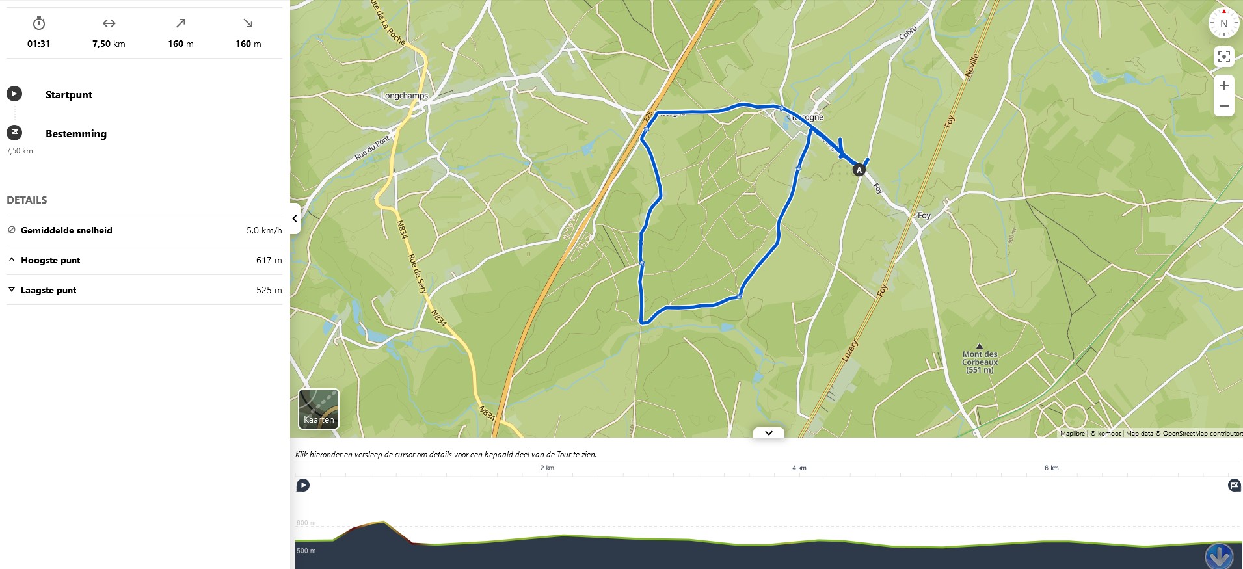The image size is (1243, 569).
Task: Click the Bestemming flag icon
Action: [x=14, y=133]
